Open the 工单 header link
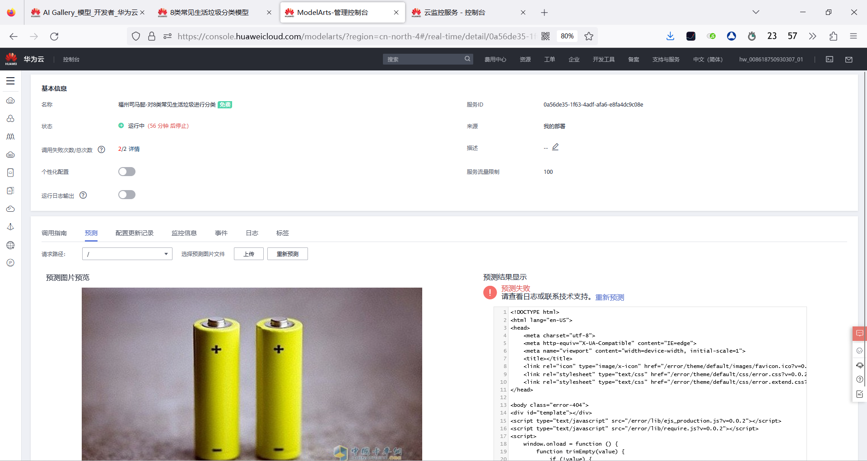The image size is (867, 461). coord(550,60)
